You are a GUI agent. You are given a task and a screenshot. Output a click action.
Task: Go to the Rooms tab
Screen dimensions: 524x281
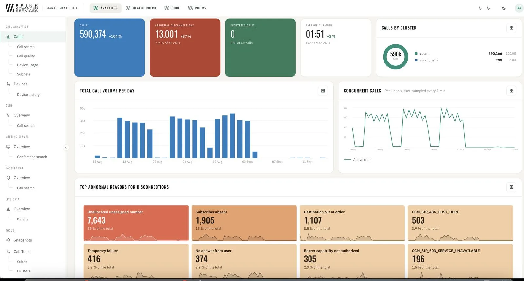(x=197, y=8)
